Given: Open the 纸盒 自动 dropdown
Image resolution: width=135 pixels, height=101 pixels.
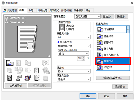Looking at the screenshot, I should (x=73, y=71).
